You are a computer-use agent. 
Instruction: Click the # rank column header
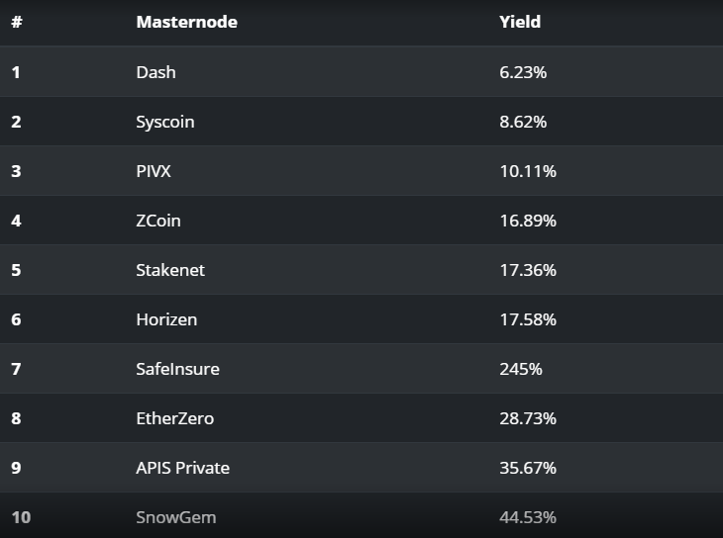[x=17, y=22]
